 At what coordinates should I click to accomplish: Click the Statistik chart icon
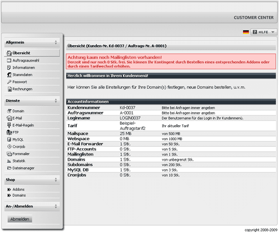click(9, 161)
